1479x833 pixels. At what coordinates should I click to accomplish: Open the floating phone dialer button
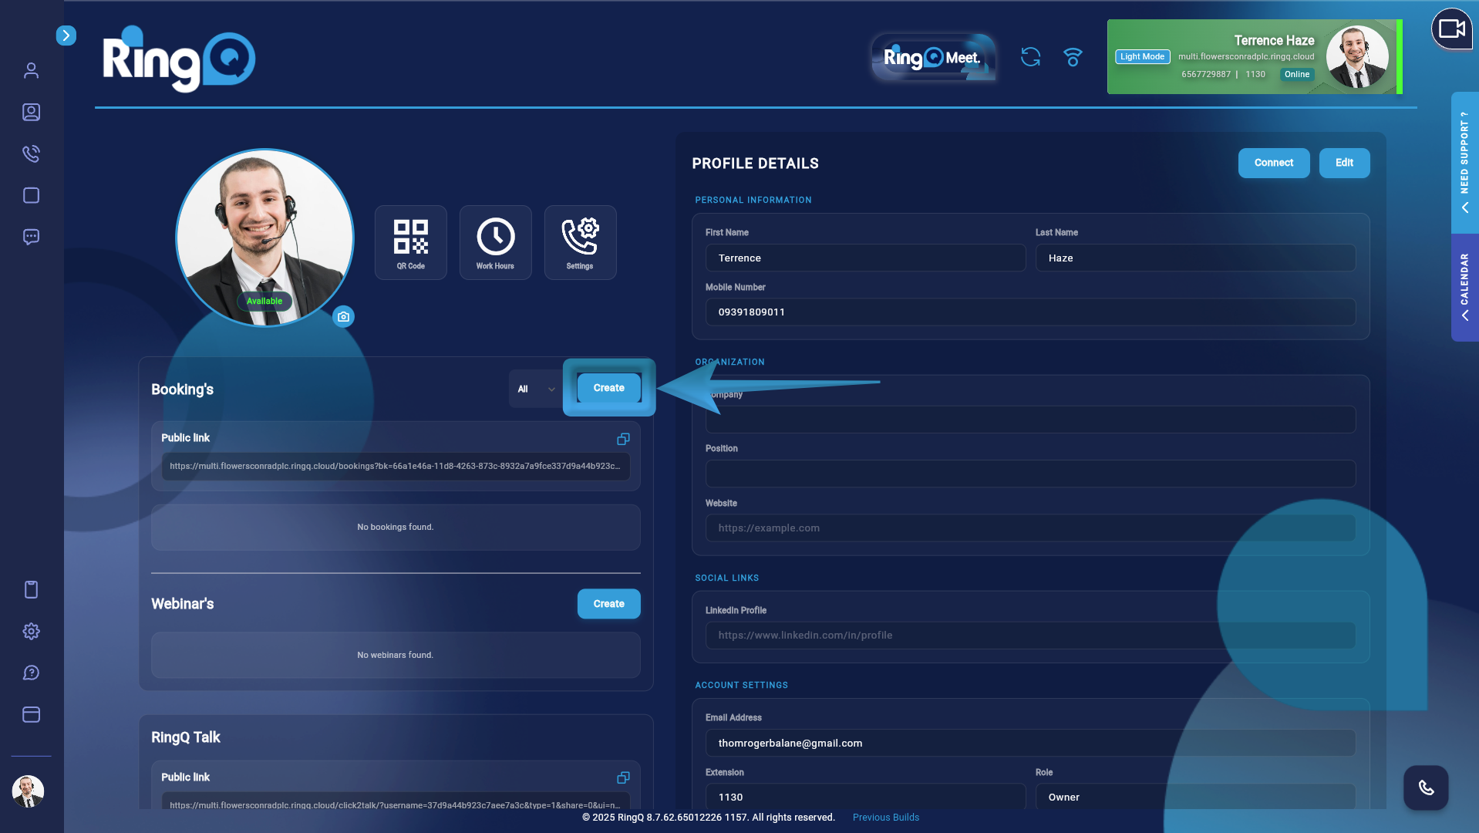pos(1425,787)
